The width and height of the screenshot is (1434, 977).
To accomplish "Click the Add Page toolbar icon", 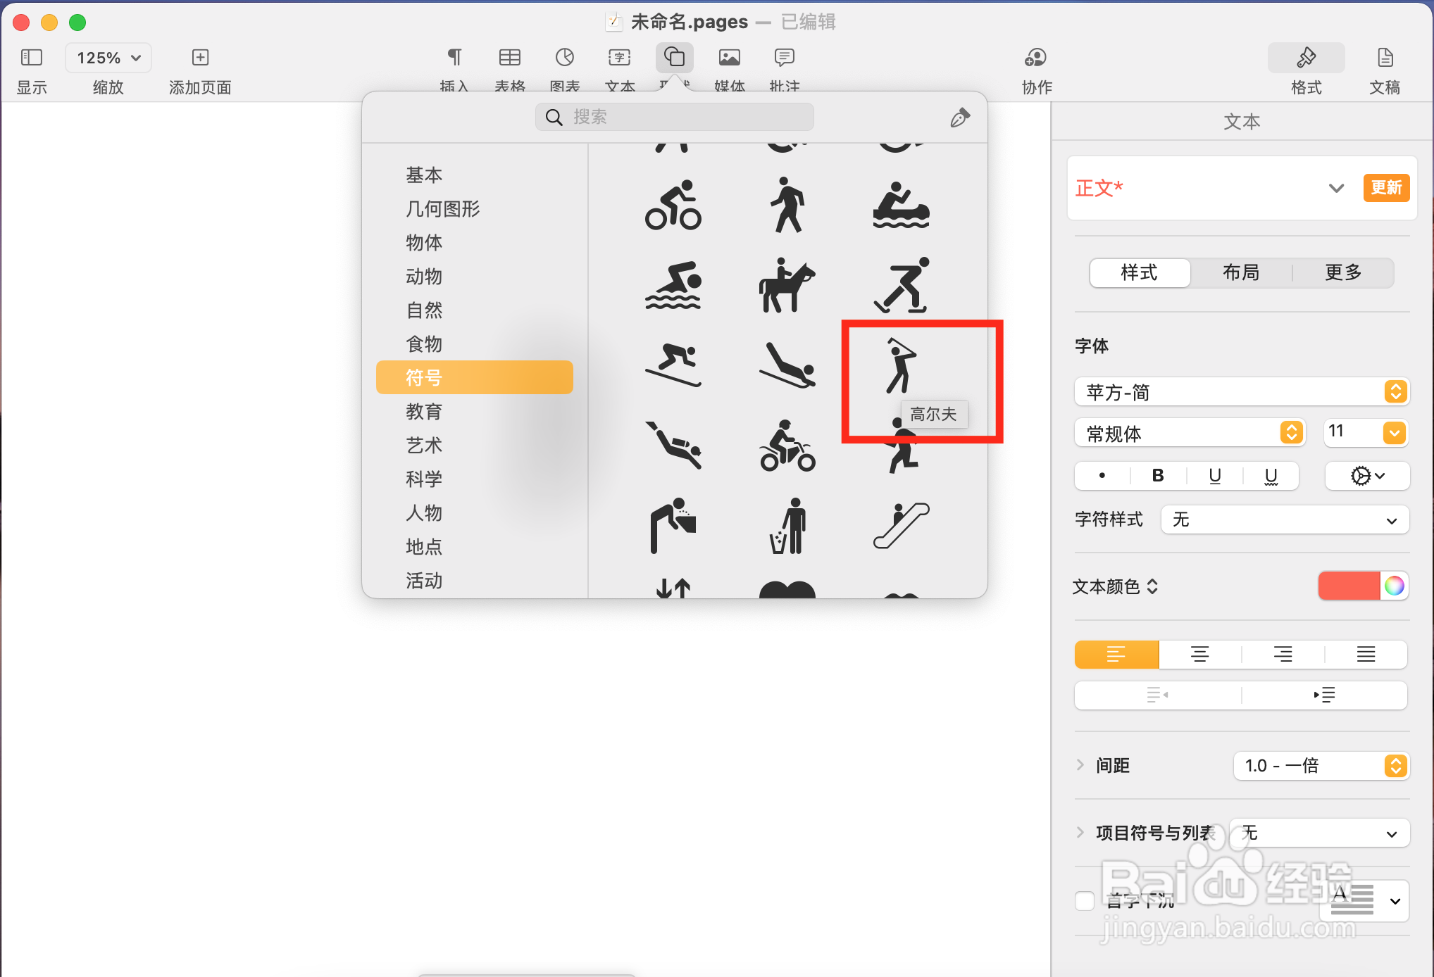I will (200, 58).
